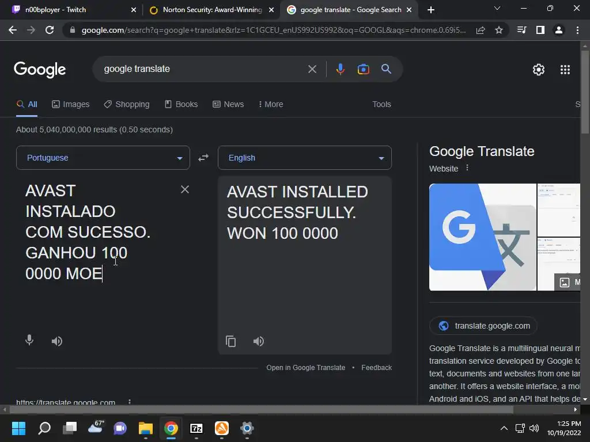590x442 pixels.
Task: Click the Google search input field
Action: [203, 69]
